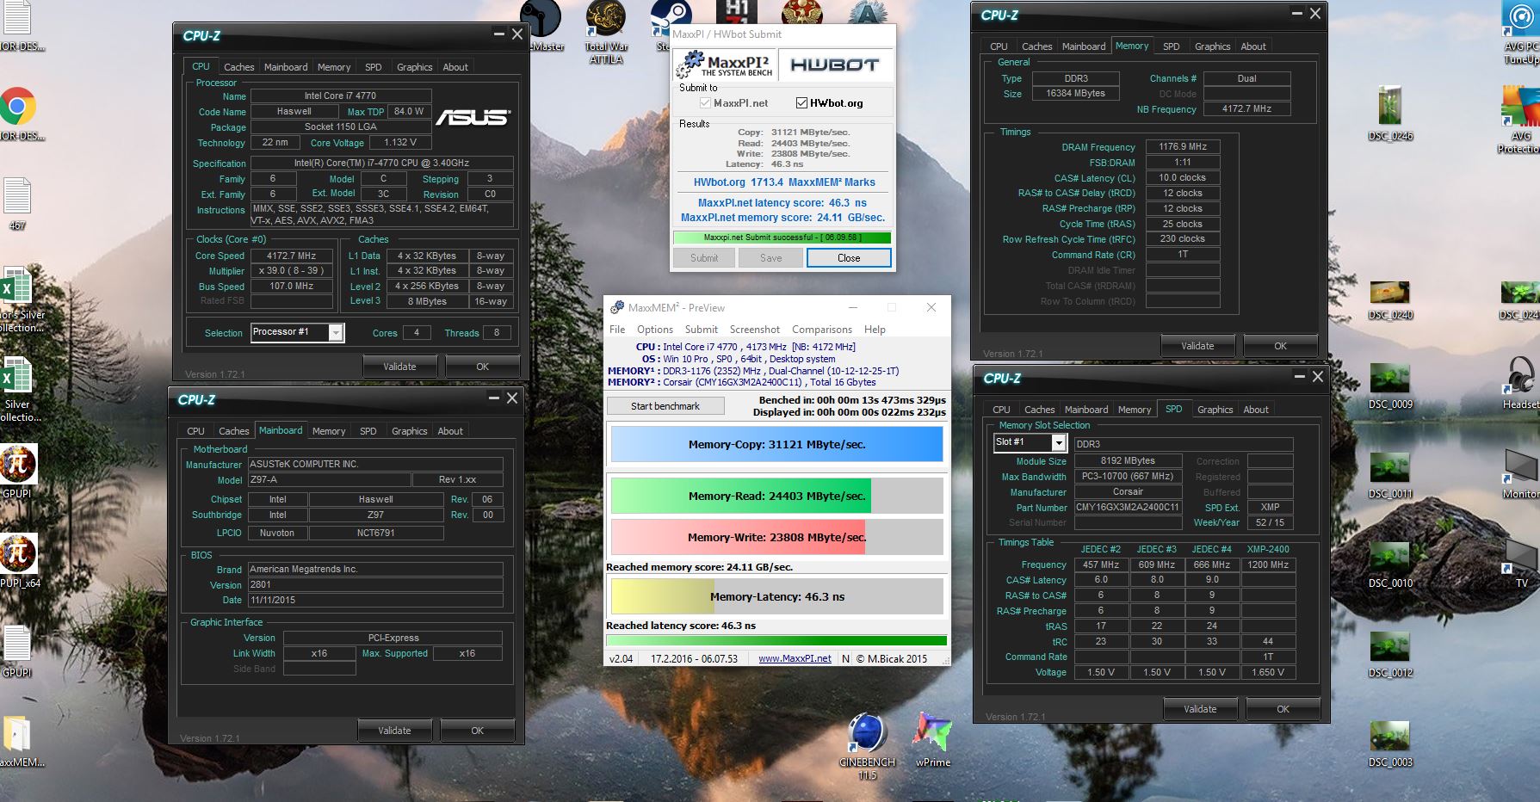Click the Memory-Read result bar
The width and height of the screenshot is (1540, 802).
click(776, 497)
